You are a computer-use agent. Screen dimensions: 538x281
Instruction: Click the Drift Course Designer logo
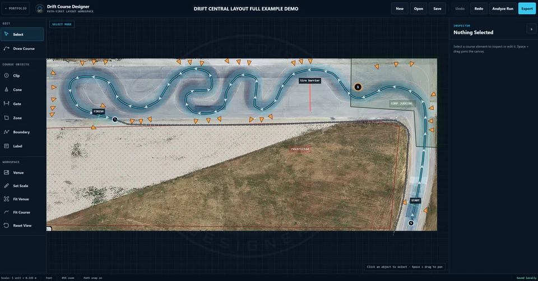pos(39,8)
